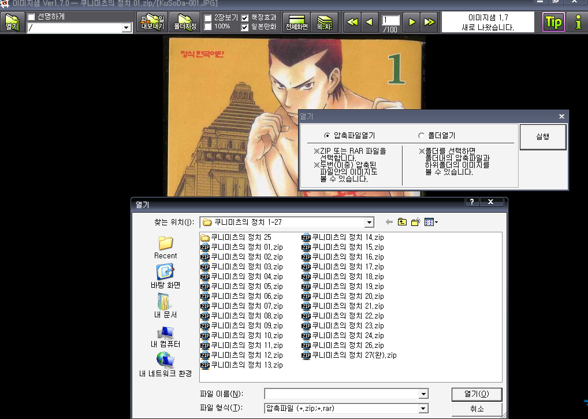Open the 목차 contents list icon
The width and height of the screenshot is (588, 419).
point(325,23)
